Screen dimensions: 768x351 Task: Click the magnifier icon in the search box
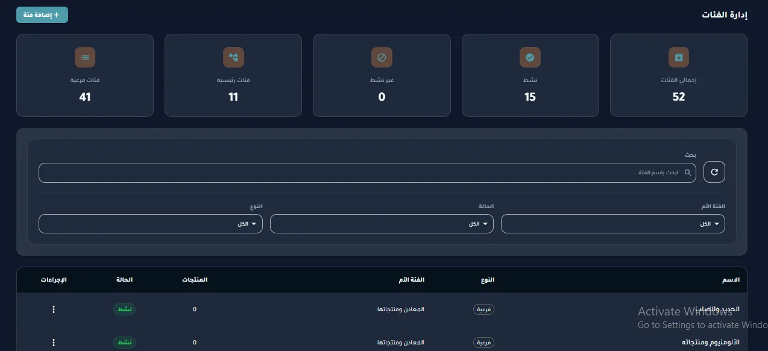pyautogui.click(x=688, y=172)
